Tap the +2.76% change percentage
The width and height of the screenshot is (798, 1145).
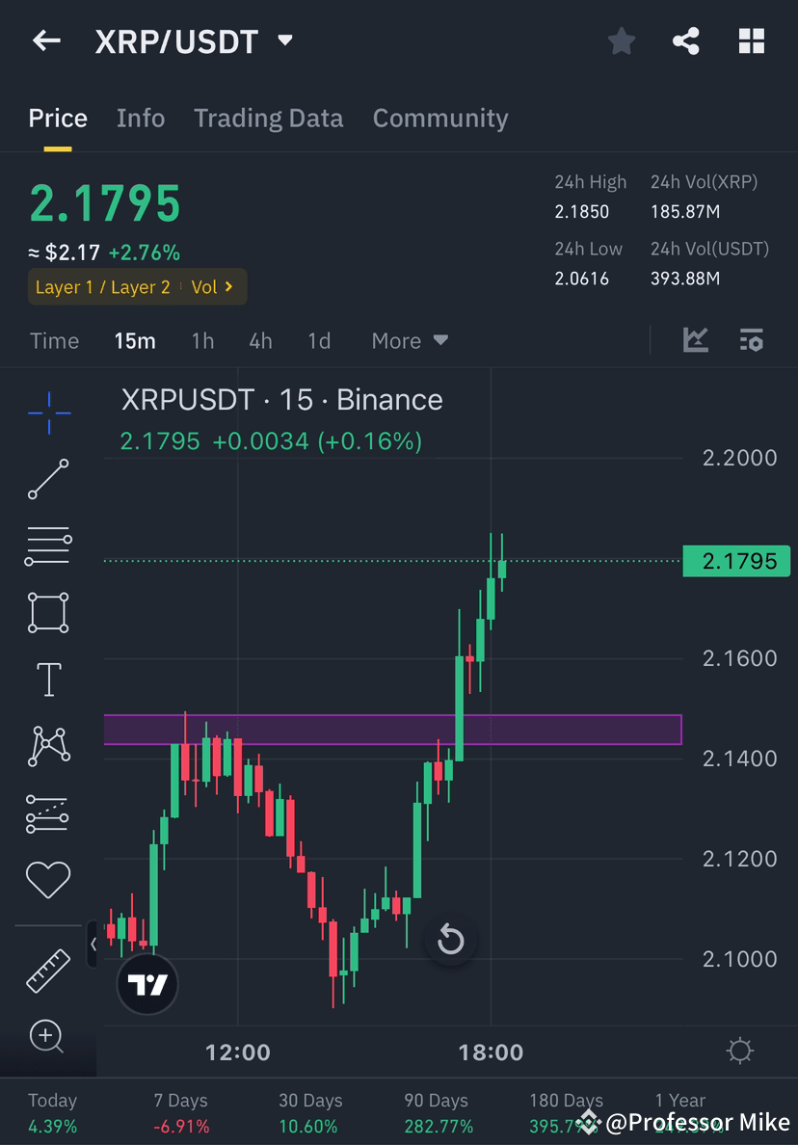(145, 253)
